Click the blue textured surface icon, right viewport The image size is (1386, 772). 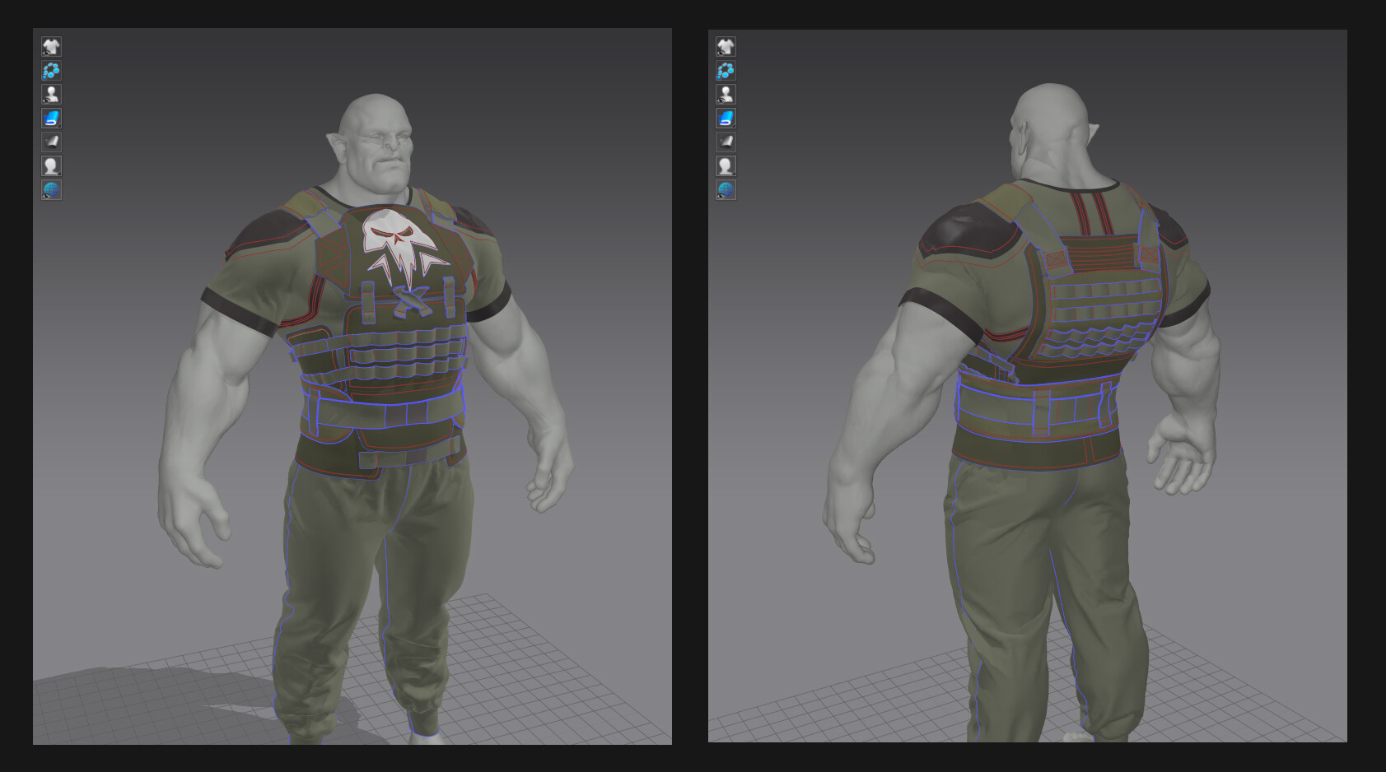click(x=725, y=117)
